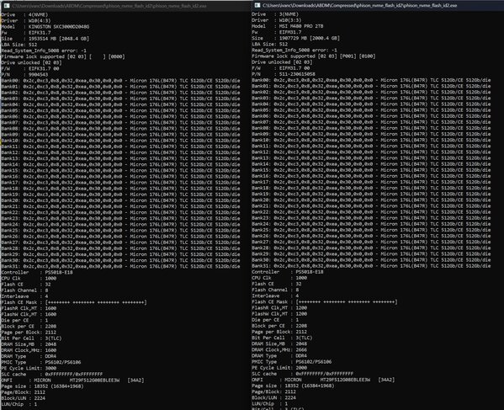The image size is (504, 410).
Task: Click Firmware lock supported line showing [P001]
Action: 314,56
